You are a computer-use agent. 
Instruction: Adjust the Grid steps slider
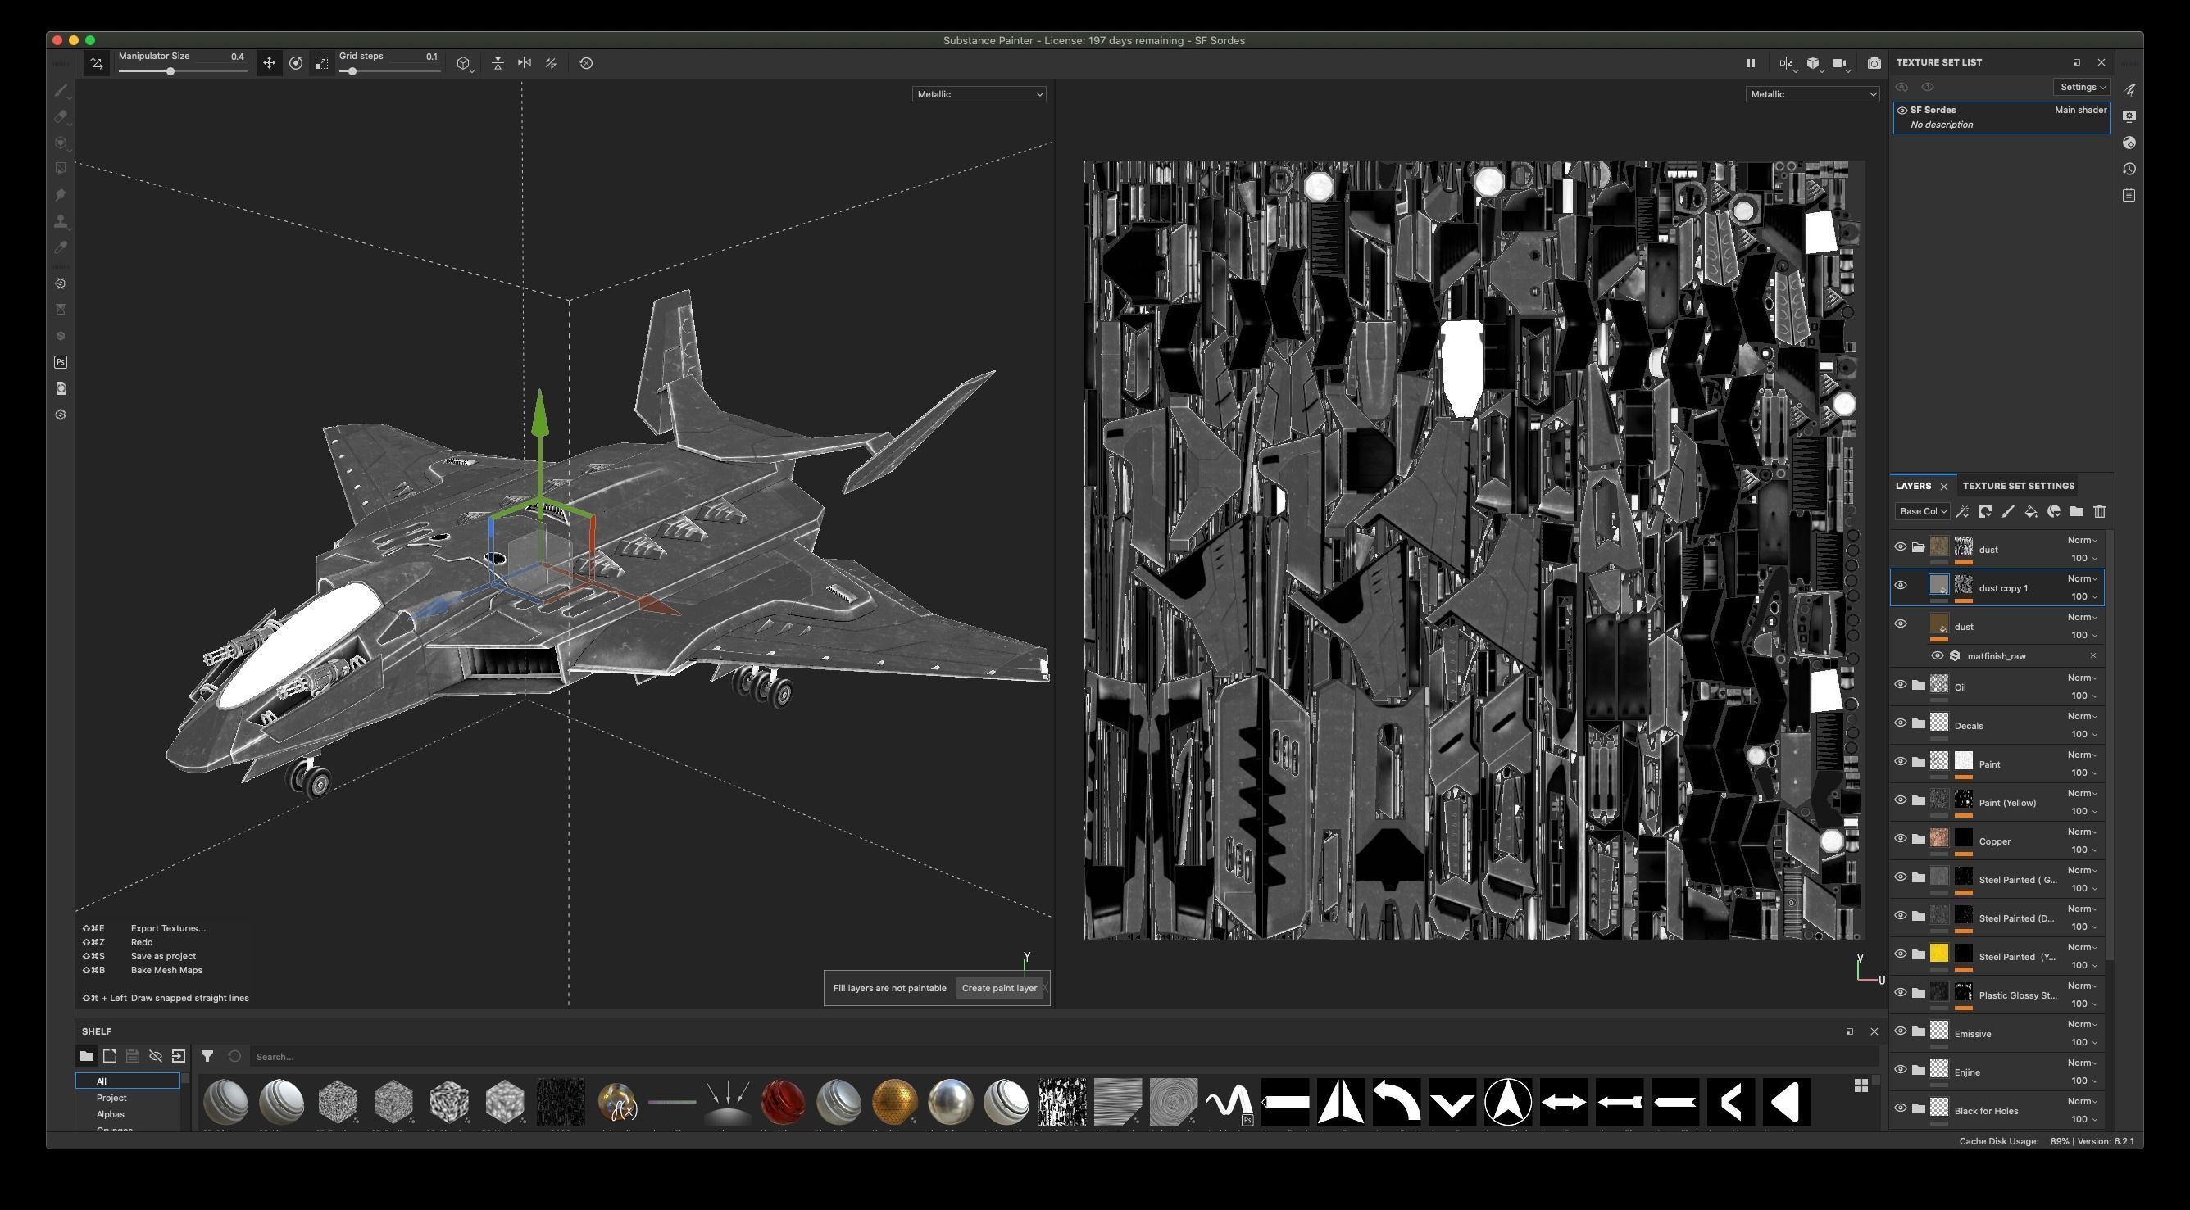[389, 71]
